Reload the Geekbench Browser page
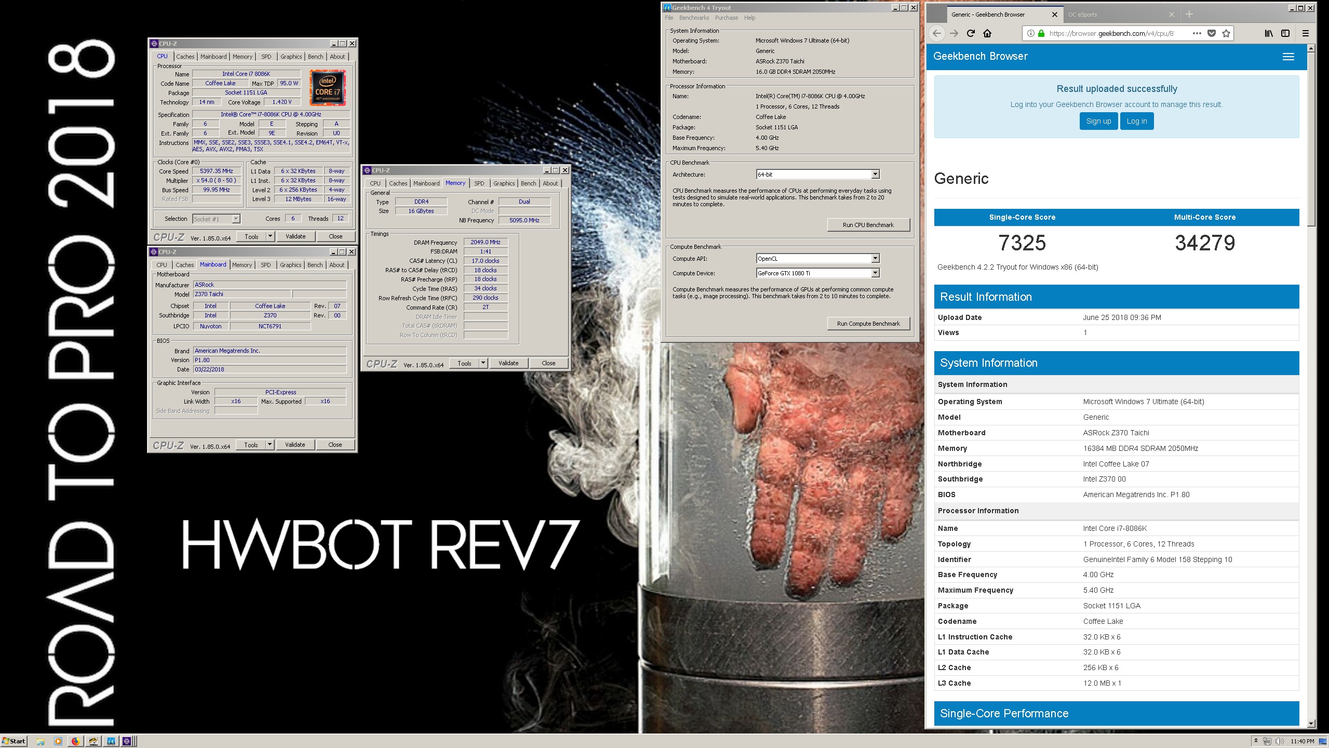Viewport: 1329px width, 748px height. (971, 33)
